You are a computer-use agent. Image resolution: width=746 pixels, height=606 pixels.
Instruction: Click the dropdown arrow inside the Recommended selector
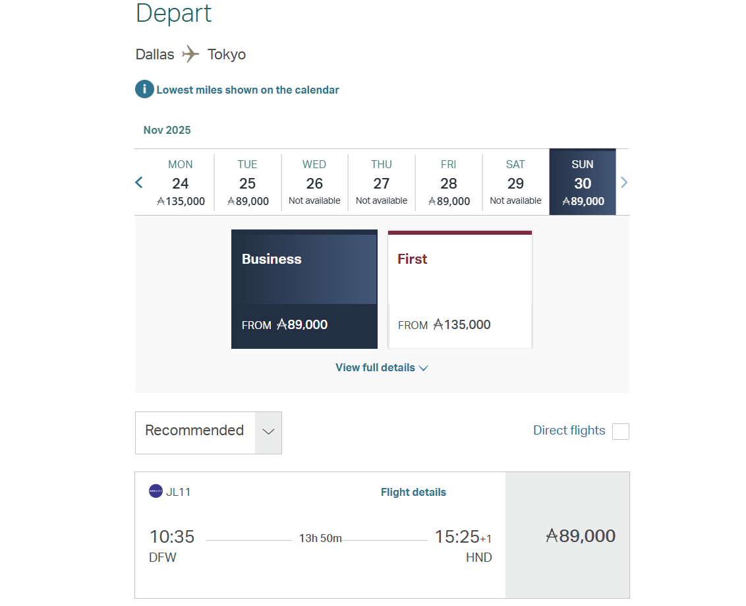tap(268, 433)
